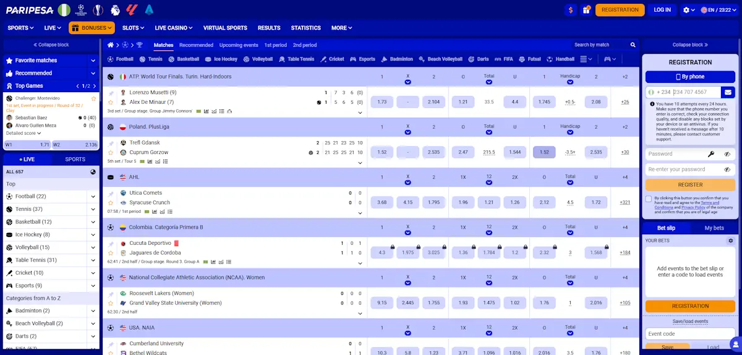Image resolution: width=742 pixels, height=355 pixels.
Task: Click the mail envelope button beside phone field
Action: click(x=727, y=92)
